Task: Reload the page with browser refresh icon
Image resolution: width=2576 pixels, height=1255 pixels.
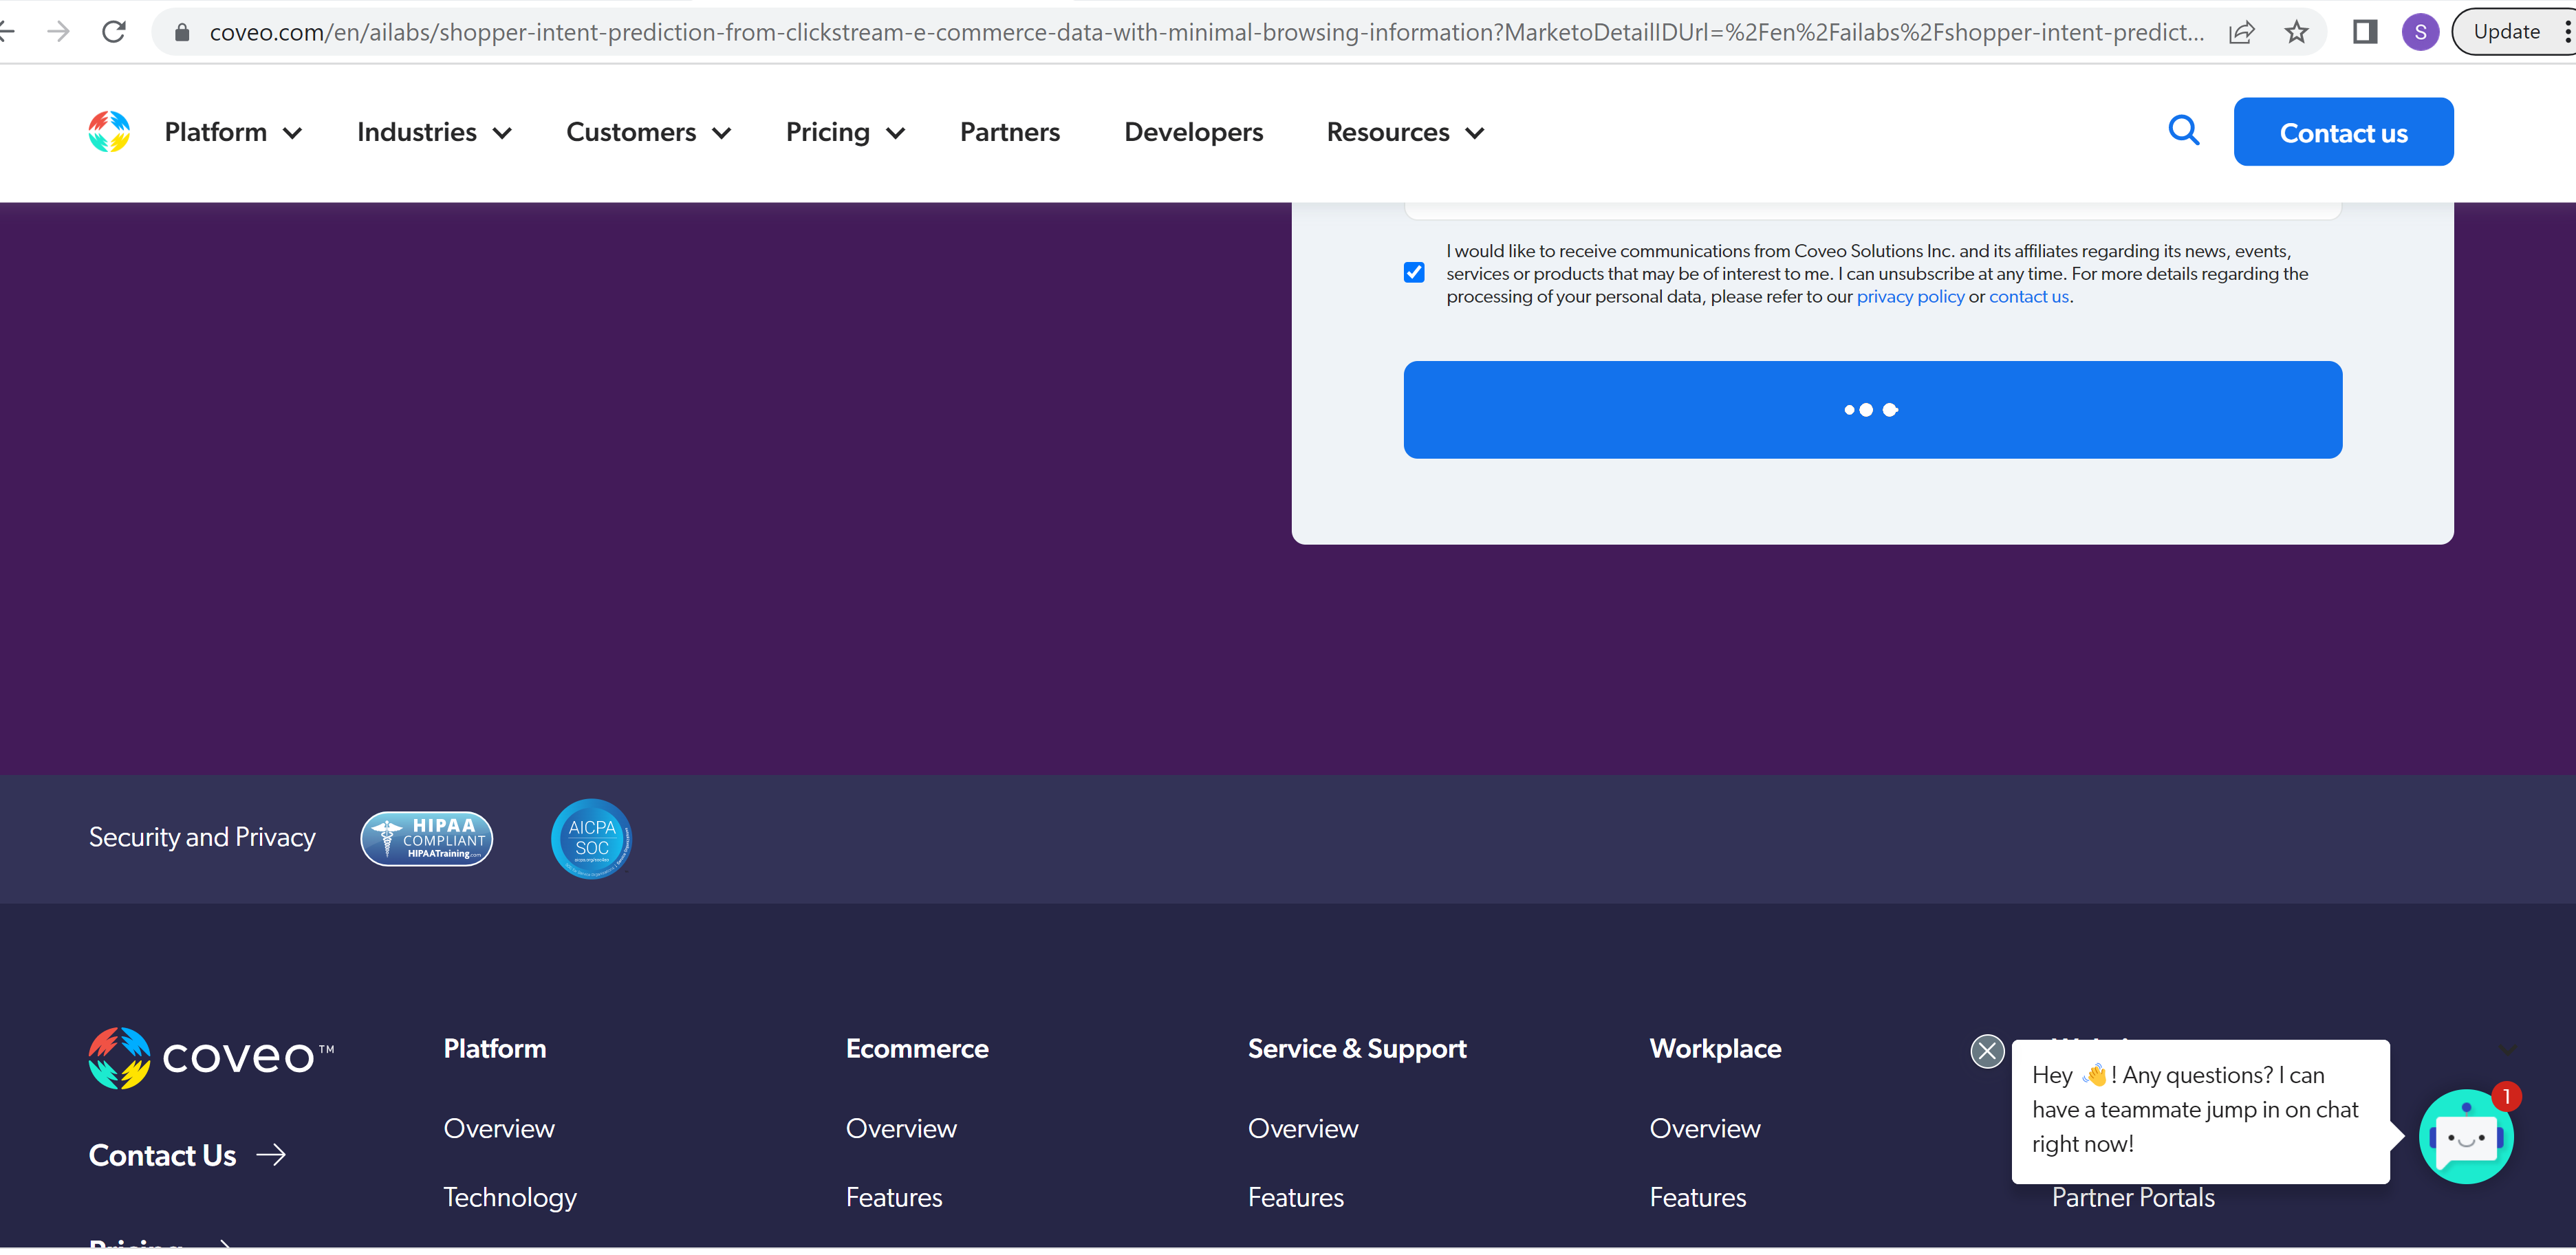Action: point(114,32)
